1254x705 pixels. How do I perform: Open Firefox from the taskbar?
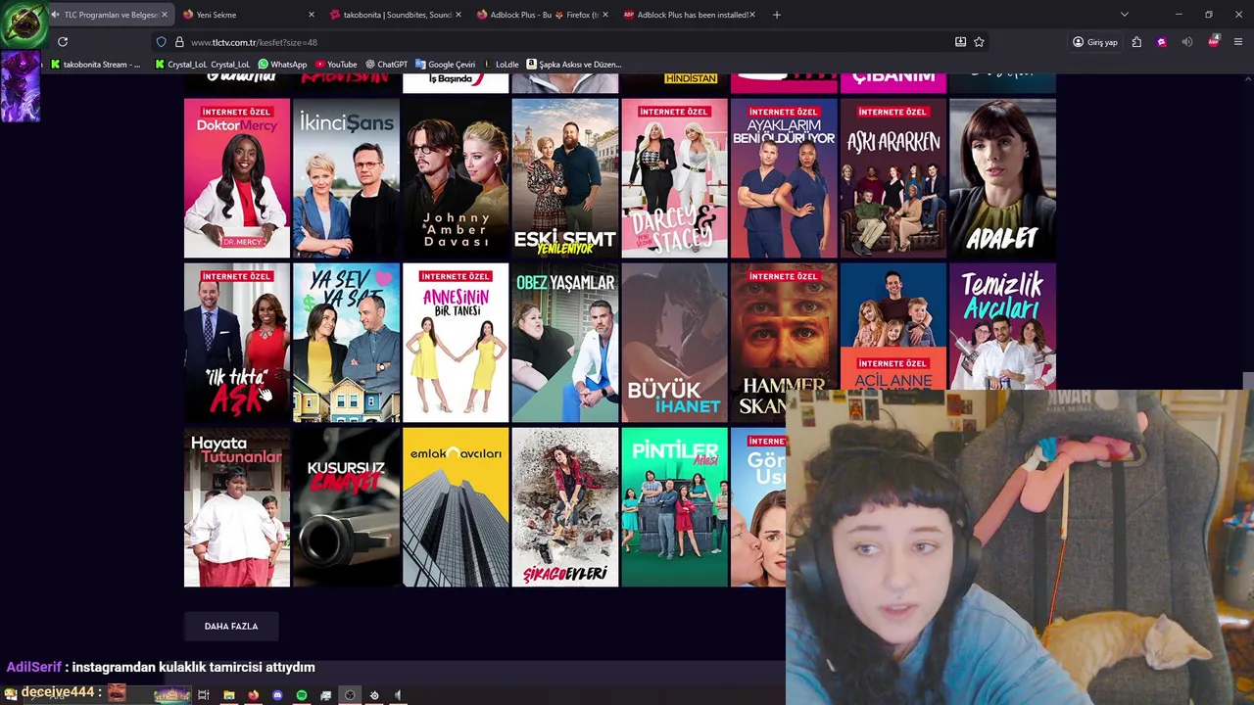[253, 695]
